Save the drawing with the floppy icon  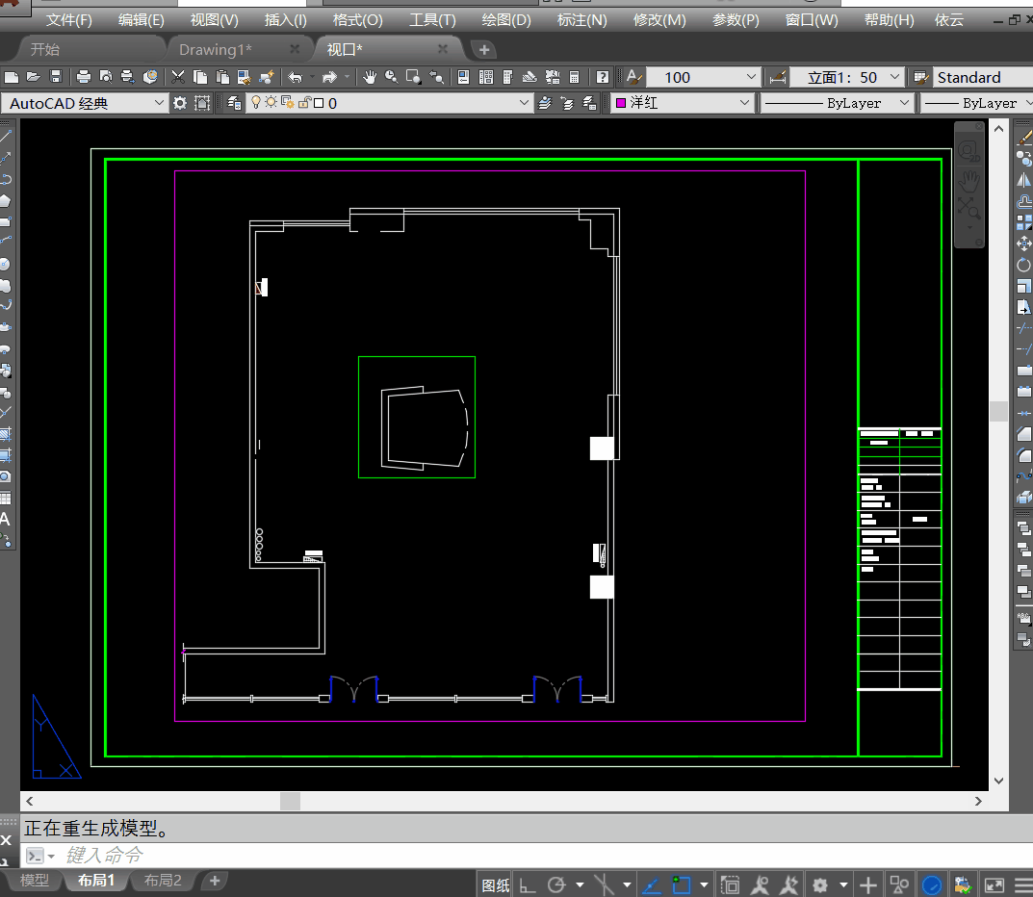click(x=56, y=77)
